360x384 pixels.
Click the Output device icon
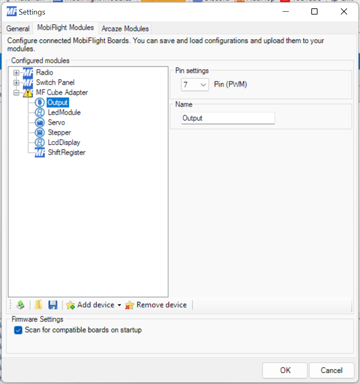pos(40,102)
